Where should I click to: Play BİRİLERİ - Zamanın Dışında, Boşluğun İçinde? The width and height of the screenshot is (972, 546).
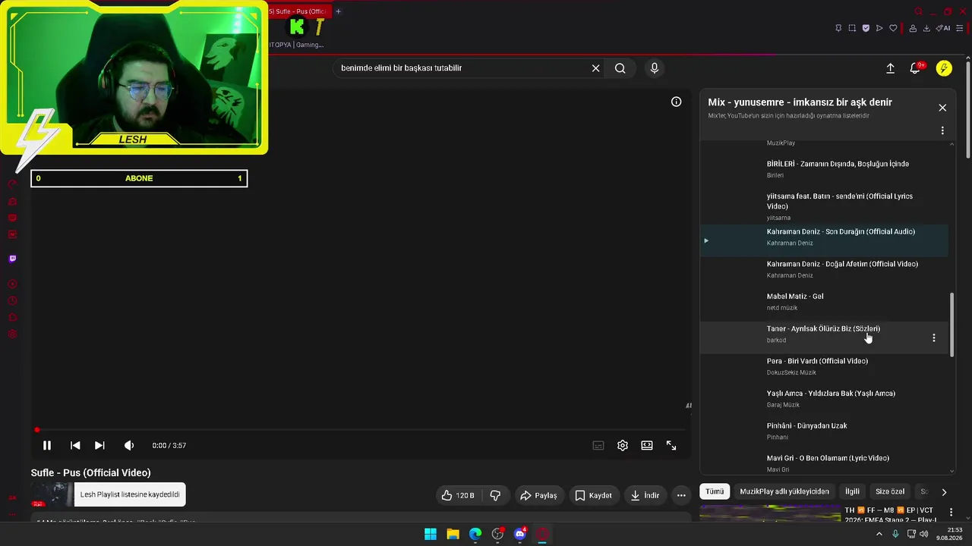click(824, 169)
